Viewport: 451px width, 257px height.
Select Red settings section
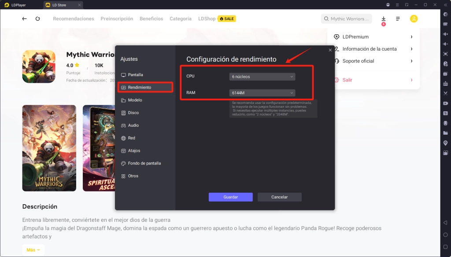[145, 138]
